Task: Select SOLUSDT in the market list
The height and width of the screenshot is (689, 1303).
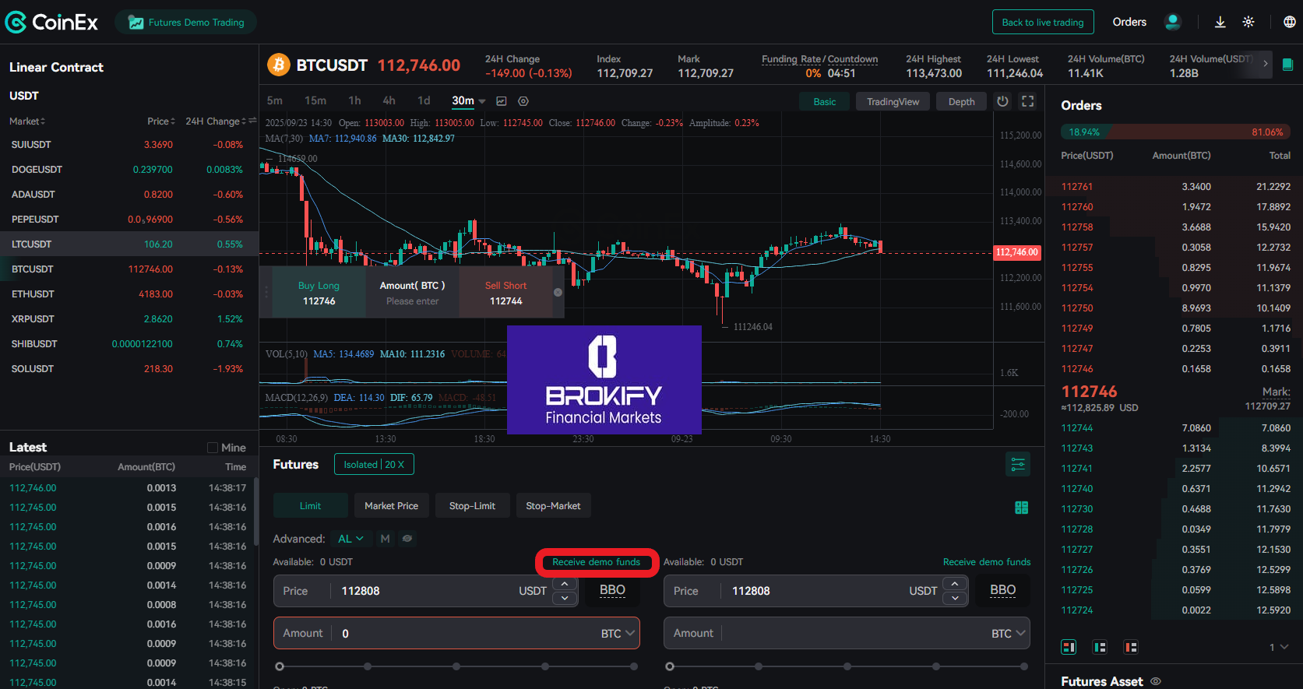Action: 129,369
